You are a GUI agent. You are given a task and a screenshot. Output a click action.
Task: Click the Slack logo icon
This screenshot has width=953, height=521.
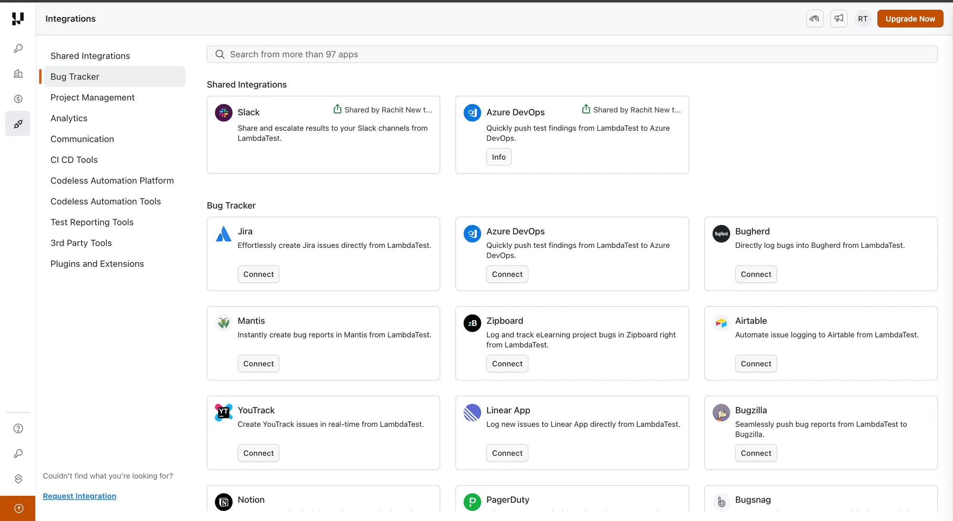pyautogui.click(x=224, y=112)
